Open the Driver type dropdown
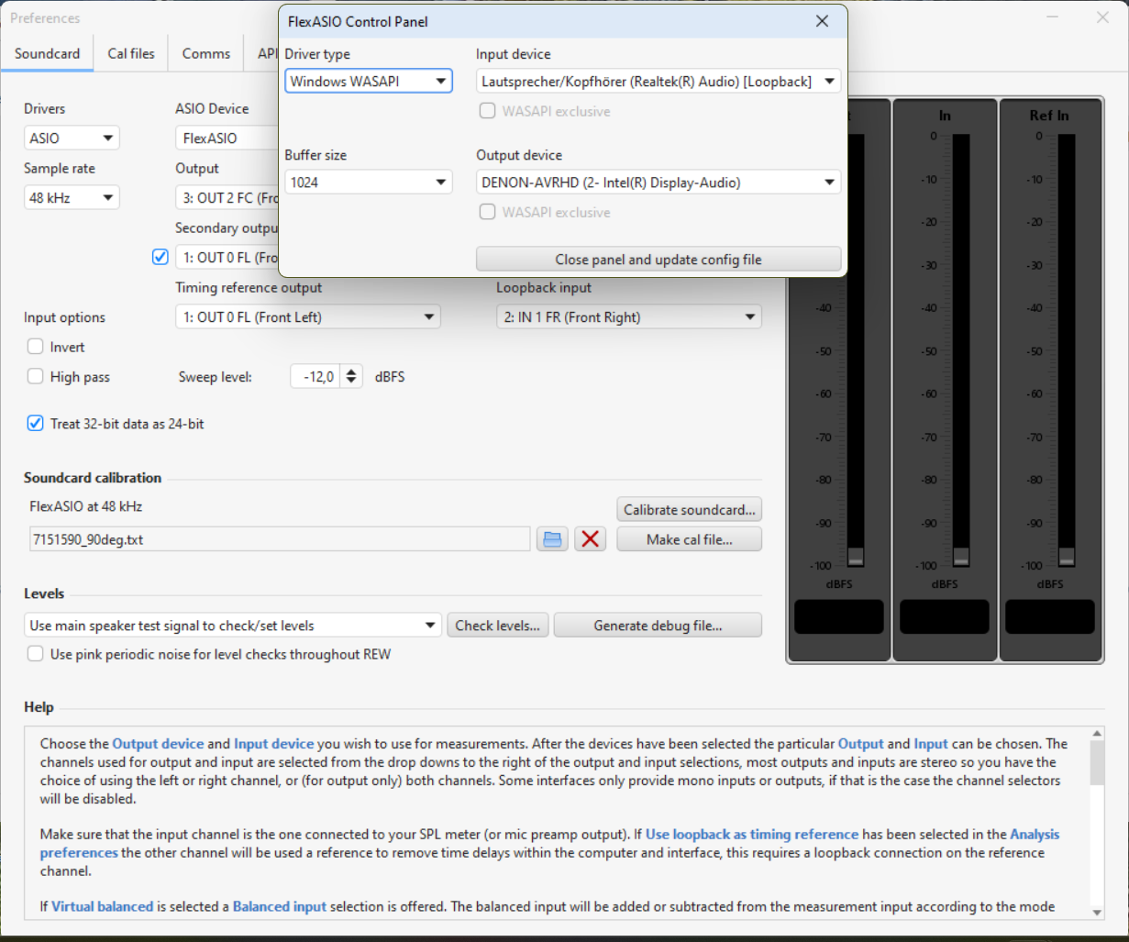This screenshot has height=942, width=1129. click(x=368, y=82)
